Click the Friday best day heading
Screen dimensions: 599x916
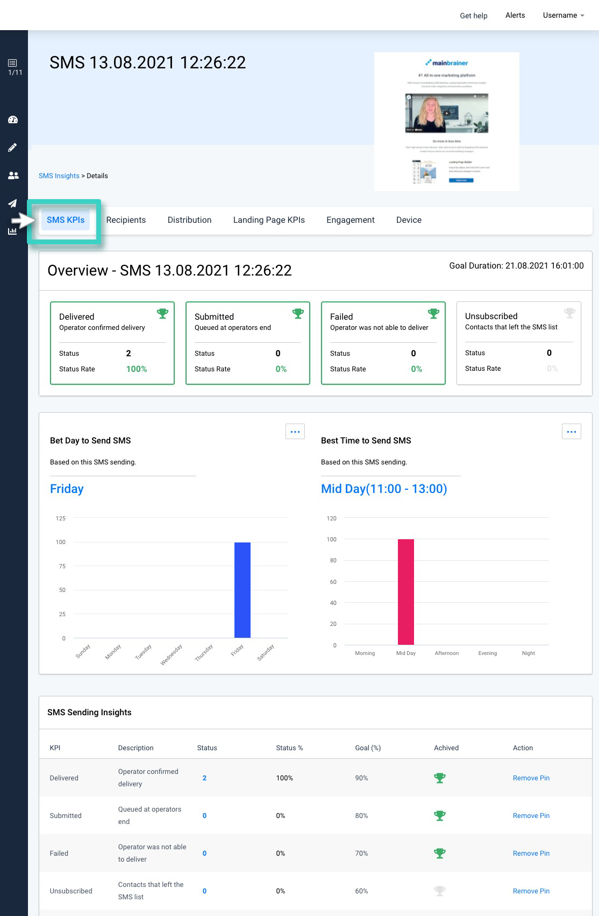(x=67, y=489)
